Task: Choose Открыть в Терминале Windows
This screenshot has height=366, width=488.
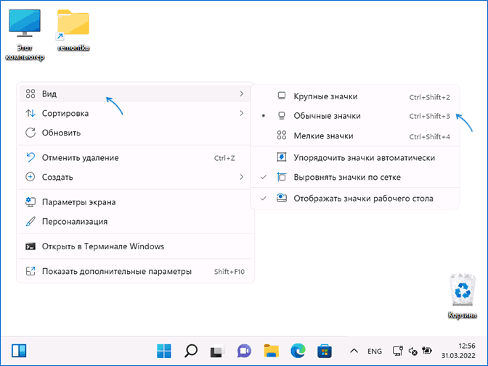Action: pos(135,246)
